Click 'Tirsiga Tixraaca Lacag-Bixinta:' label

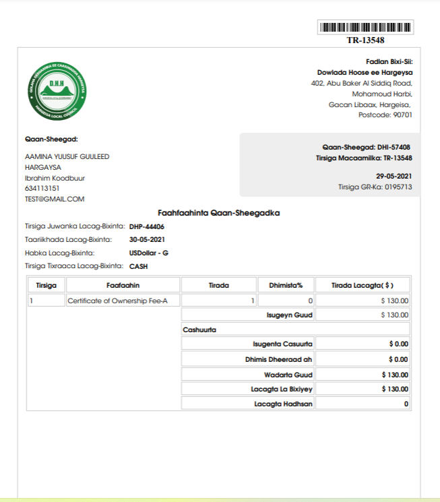tap(74, 265)
